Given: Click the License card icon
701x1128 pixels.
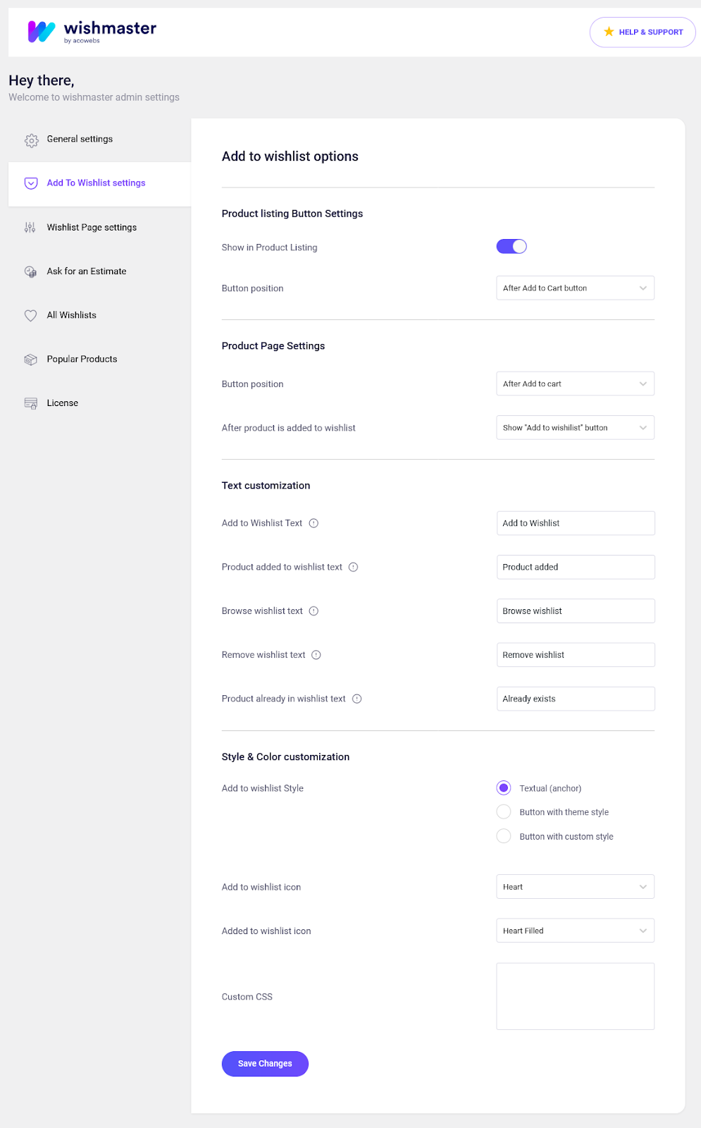Looking at the screenshot, I should coord(30,403).
